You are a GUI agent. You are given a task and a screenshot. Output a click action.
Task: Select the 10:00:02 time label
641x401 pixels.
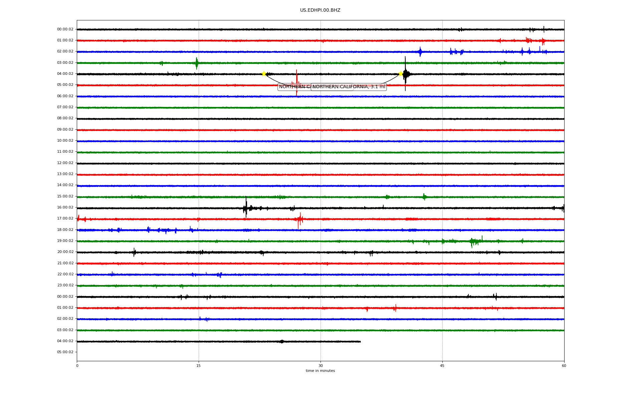pyautogui.click(x=65, y=141)
